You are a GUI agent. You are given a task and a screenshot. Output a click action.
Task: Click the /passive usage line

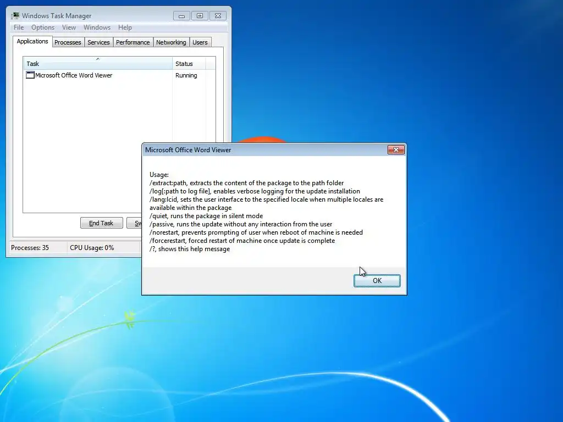click(x=241, y=224)
